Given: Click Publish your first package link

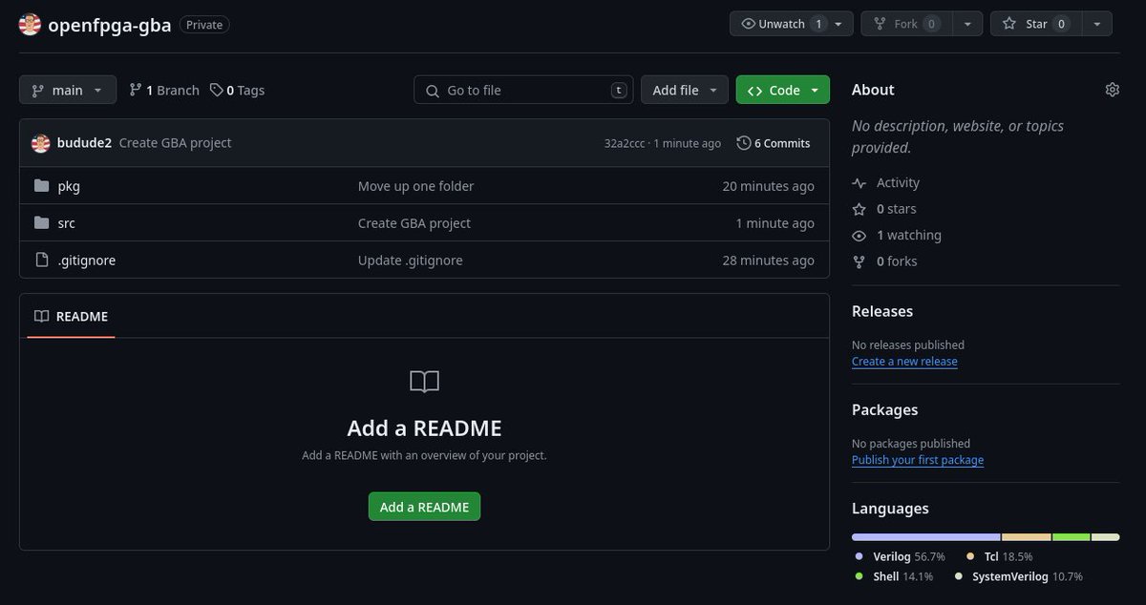Looking at the screenshot, I should click(918, 460).
